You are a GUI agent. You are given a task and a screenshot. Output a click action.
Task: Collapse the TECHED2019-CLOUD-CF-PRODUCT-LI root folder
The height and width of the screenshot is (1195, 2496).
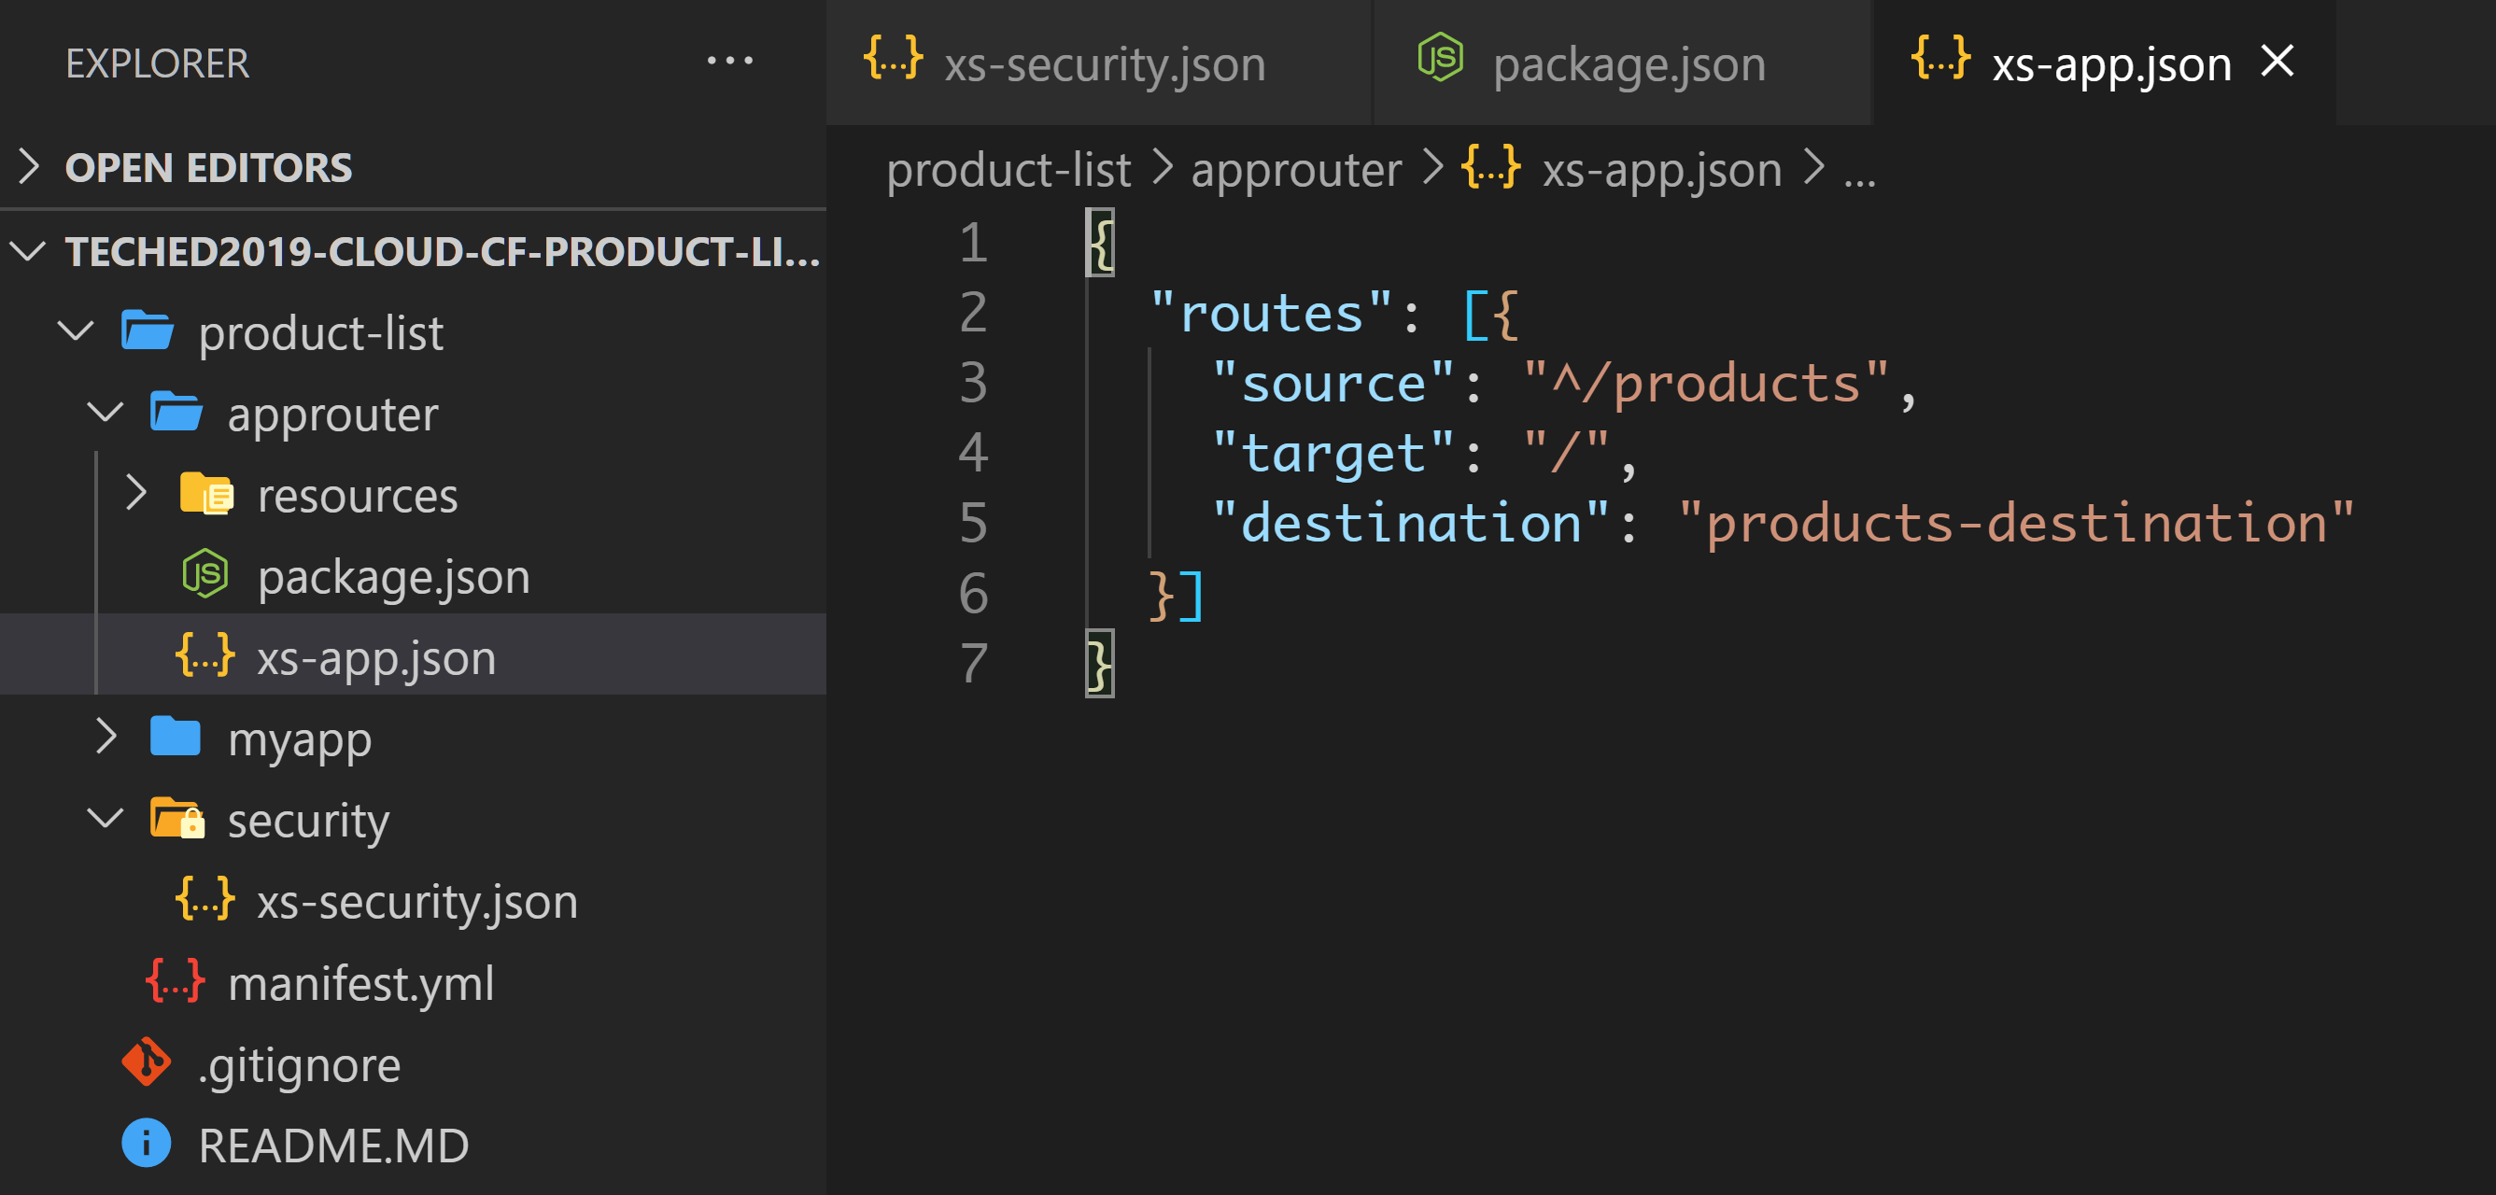click(27, 251)
